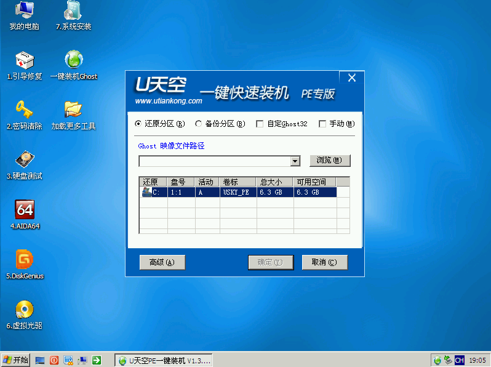The height and width of the screenshot is (367, 491).
Task: Click the show desktop quick launch icon
Action: click(x=40, y=360)
